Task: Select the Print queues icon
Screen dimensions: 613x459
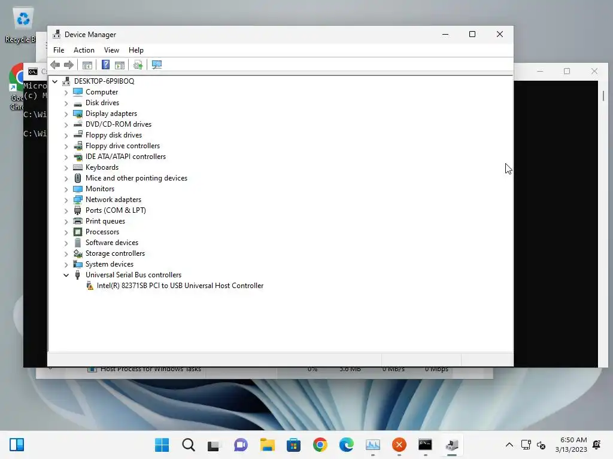Action: coord(78,221)
